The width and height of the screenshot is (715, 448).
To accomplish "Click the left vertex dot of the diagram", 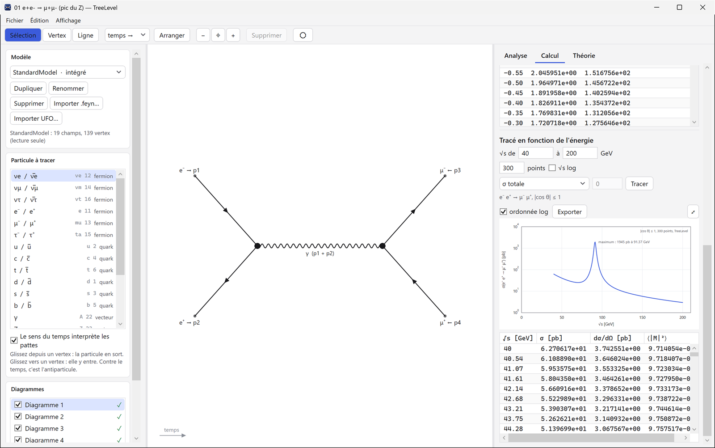I will (x=257, y=246).
